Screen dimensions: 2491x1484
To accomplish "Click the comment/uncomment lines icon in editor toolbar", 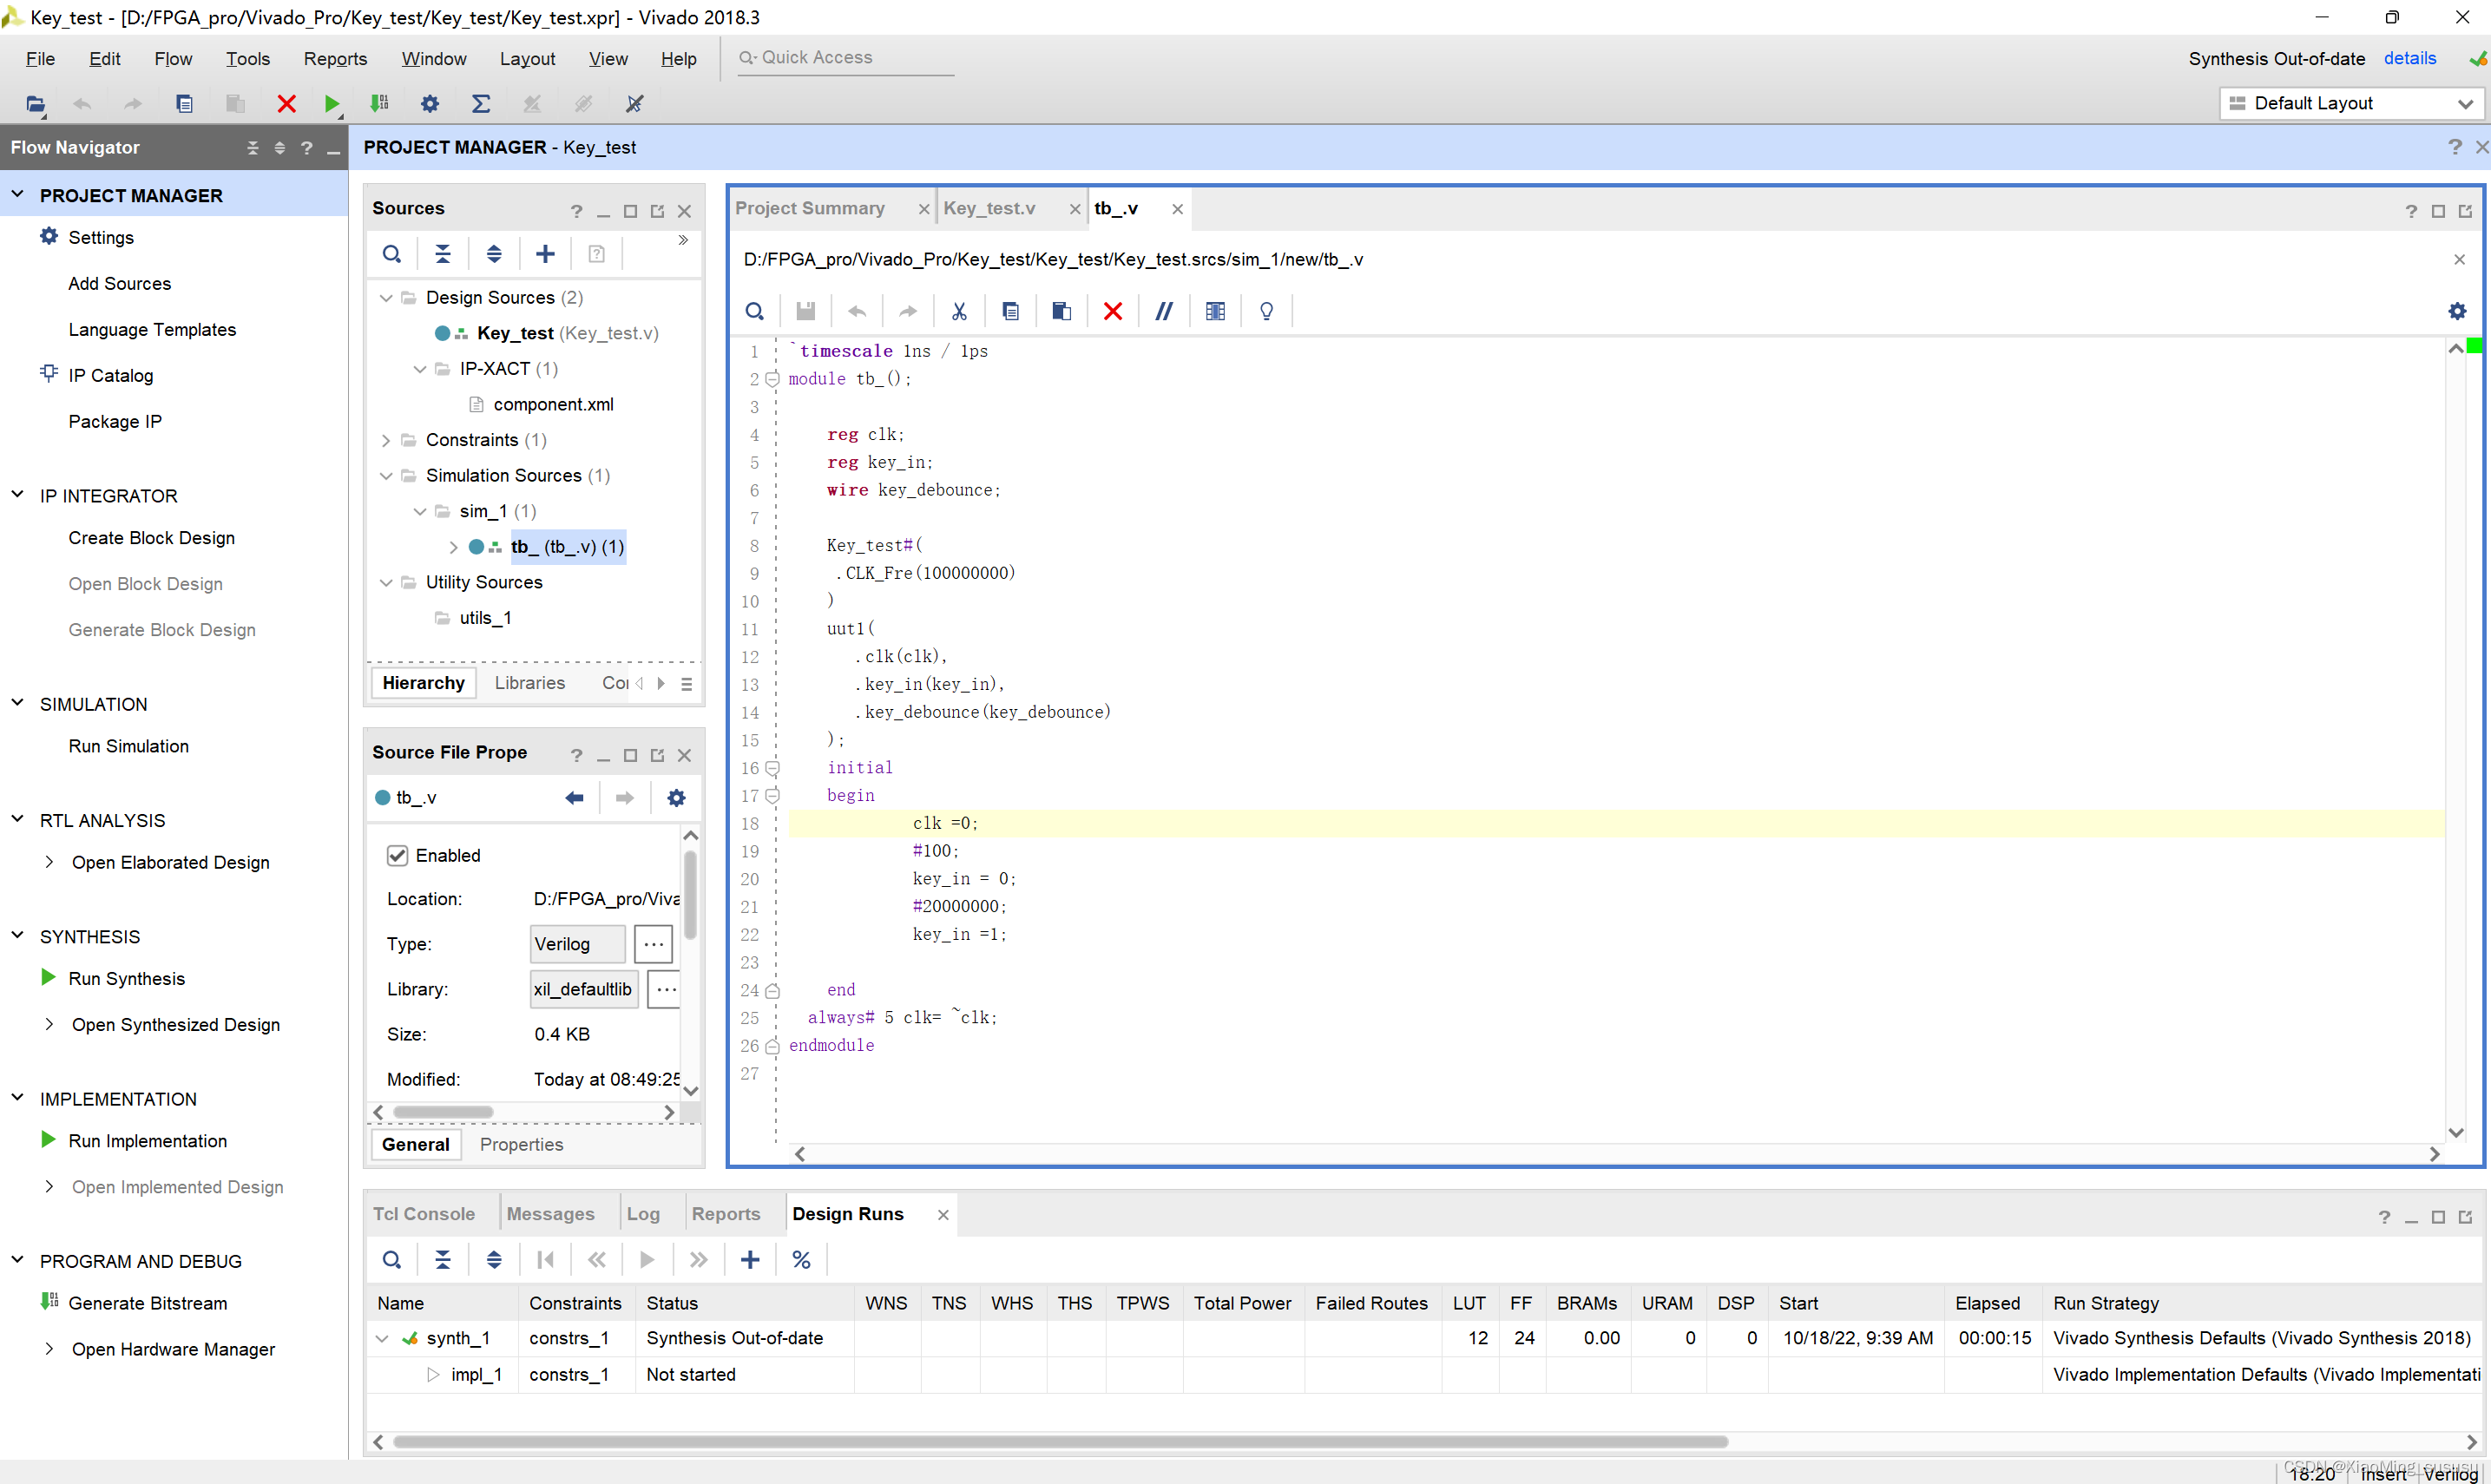I will [x=1164, y=311].
